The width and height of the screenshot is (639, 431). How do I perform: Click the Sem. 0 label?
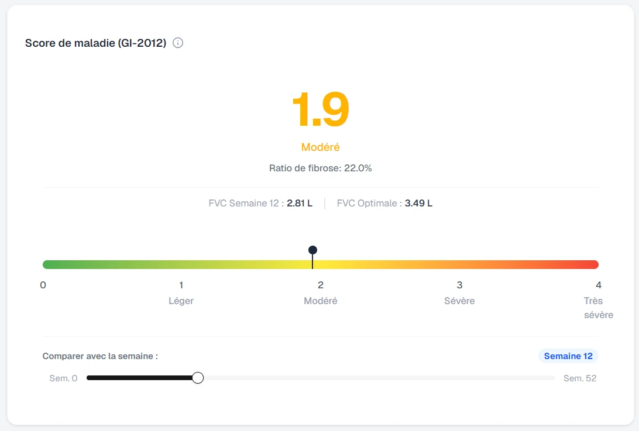[x=63, y=378]
